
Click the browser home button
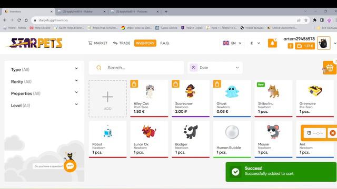point(26,20)
